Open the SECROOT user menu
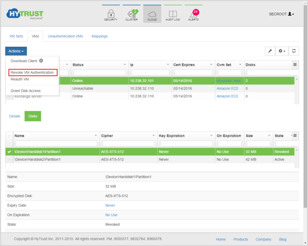 pos(281,14)
